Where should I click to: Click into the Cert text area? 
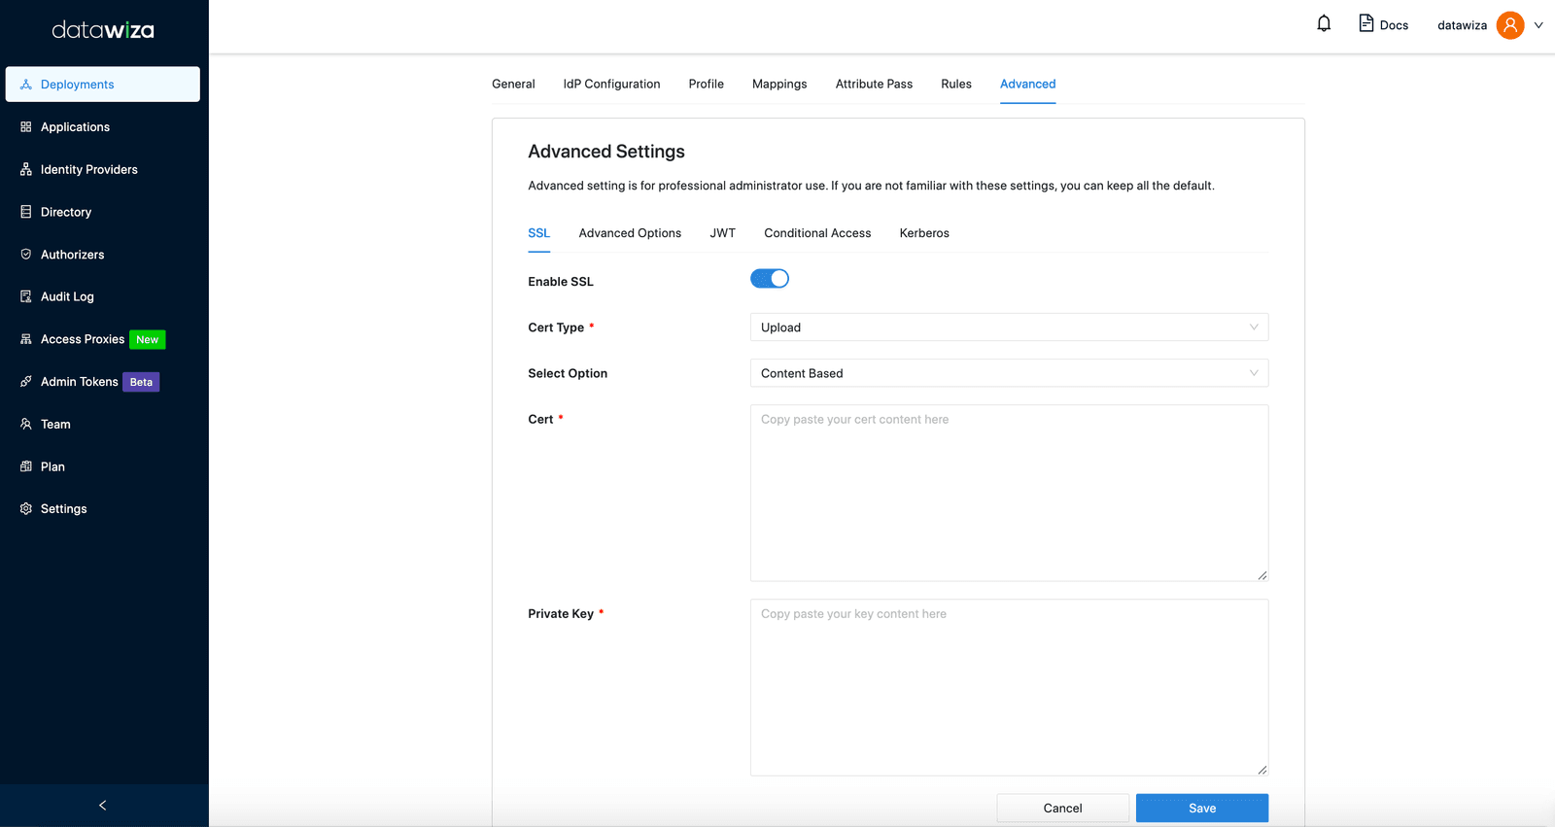tap(1009, 493)
